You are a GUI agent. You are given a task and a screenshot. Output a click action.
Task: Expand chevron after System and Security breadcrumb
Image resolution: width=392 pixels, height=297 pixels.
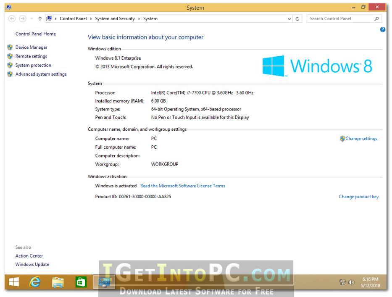pyautogui.click(x=139, y=19)
